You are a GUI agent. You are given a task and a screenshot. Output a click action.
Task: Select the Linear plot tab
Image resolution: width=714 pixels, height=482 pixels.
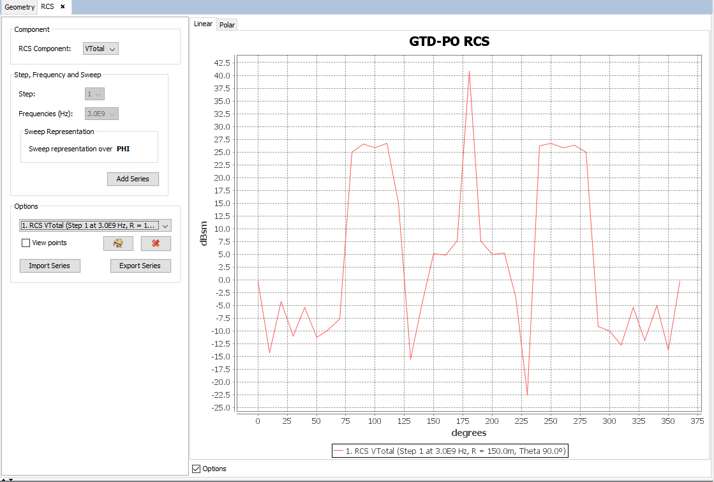(203, 24)
